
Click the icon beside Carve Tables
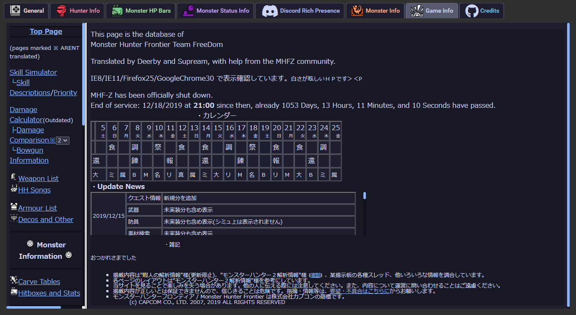(14, 280)
